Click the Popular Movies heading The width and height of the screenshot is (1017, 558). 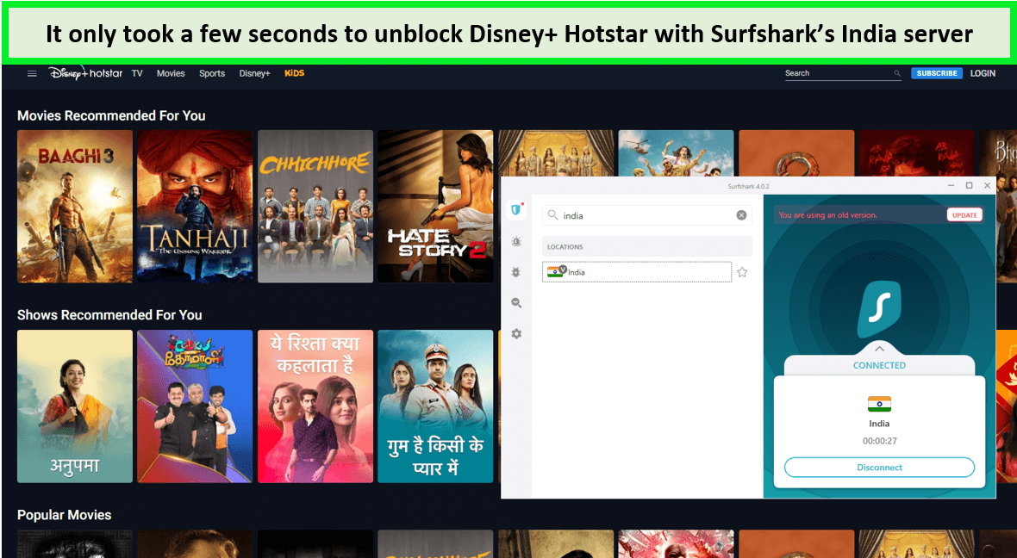[65, 515]
